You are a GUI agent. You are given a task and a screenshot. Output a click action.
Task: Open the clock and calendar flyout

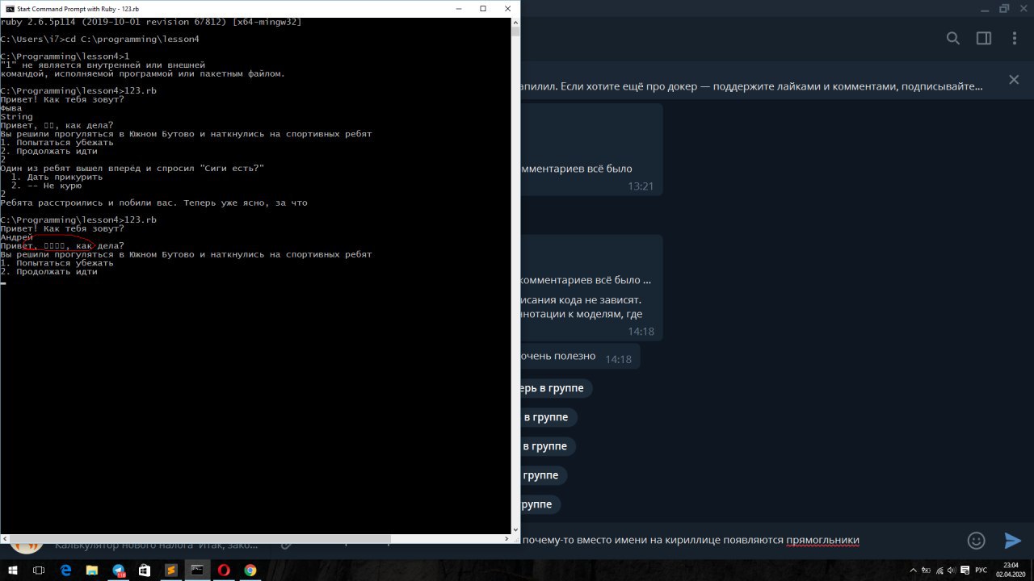click(x=1011, y=570)
